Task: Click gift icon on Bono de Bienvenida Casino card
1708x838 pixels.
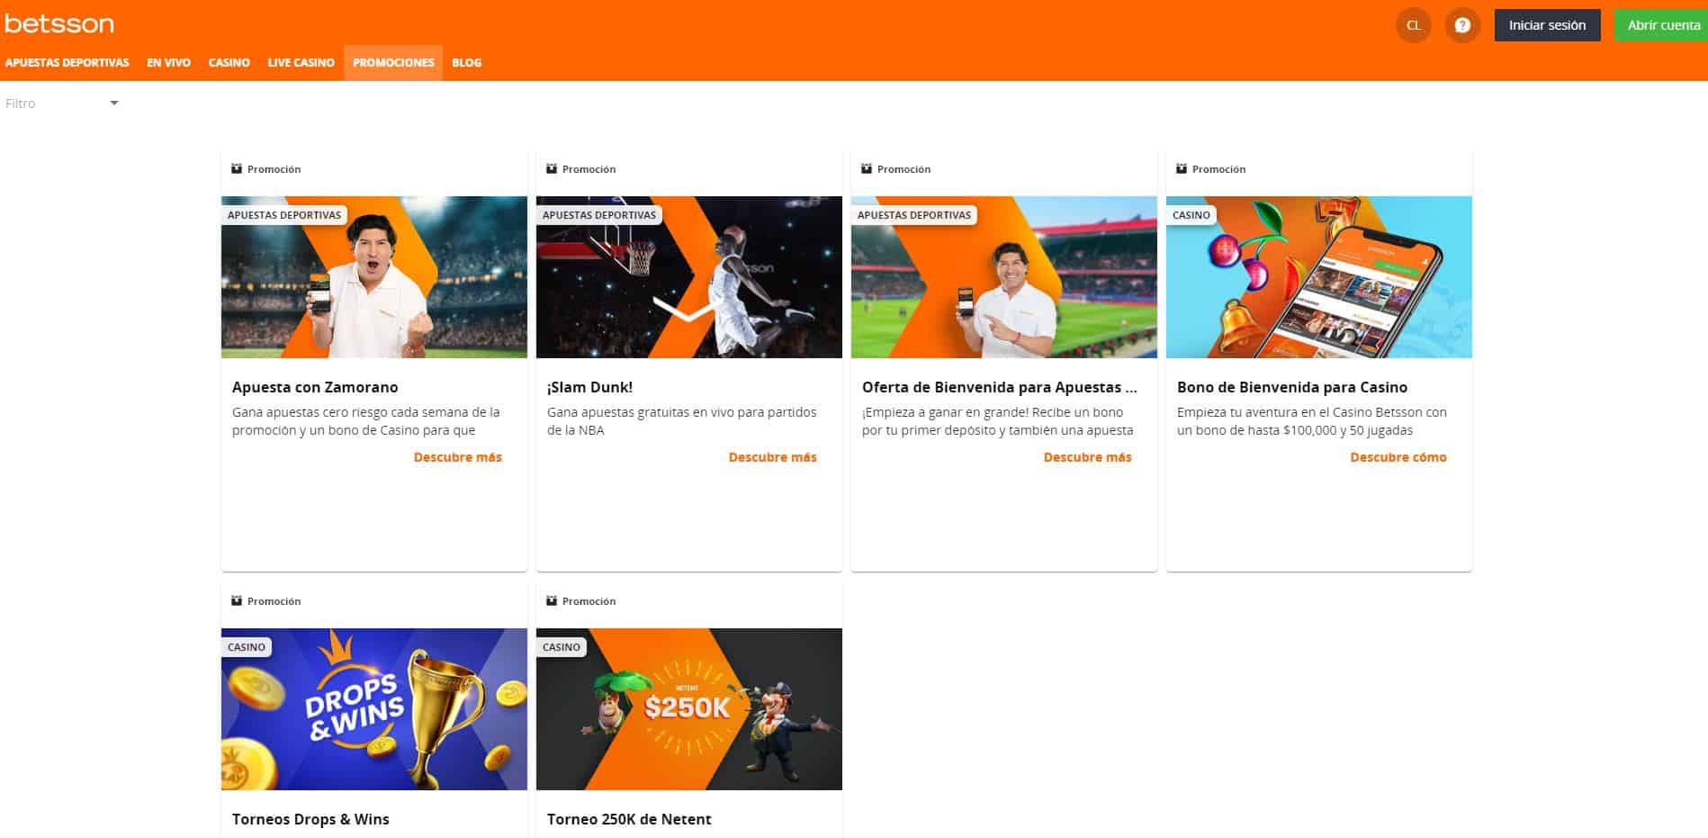Action: [x=1182, y=168]
